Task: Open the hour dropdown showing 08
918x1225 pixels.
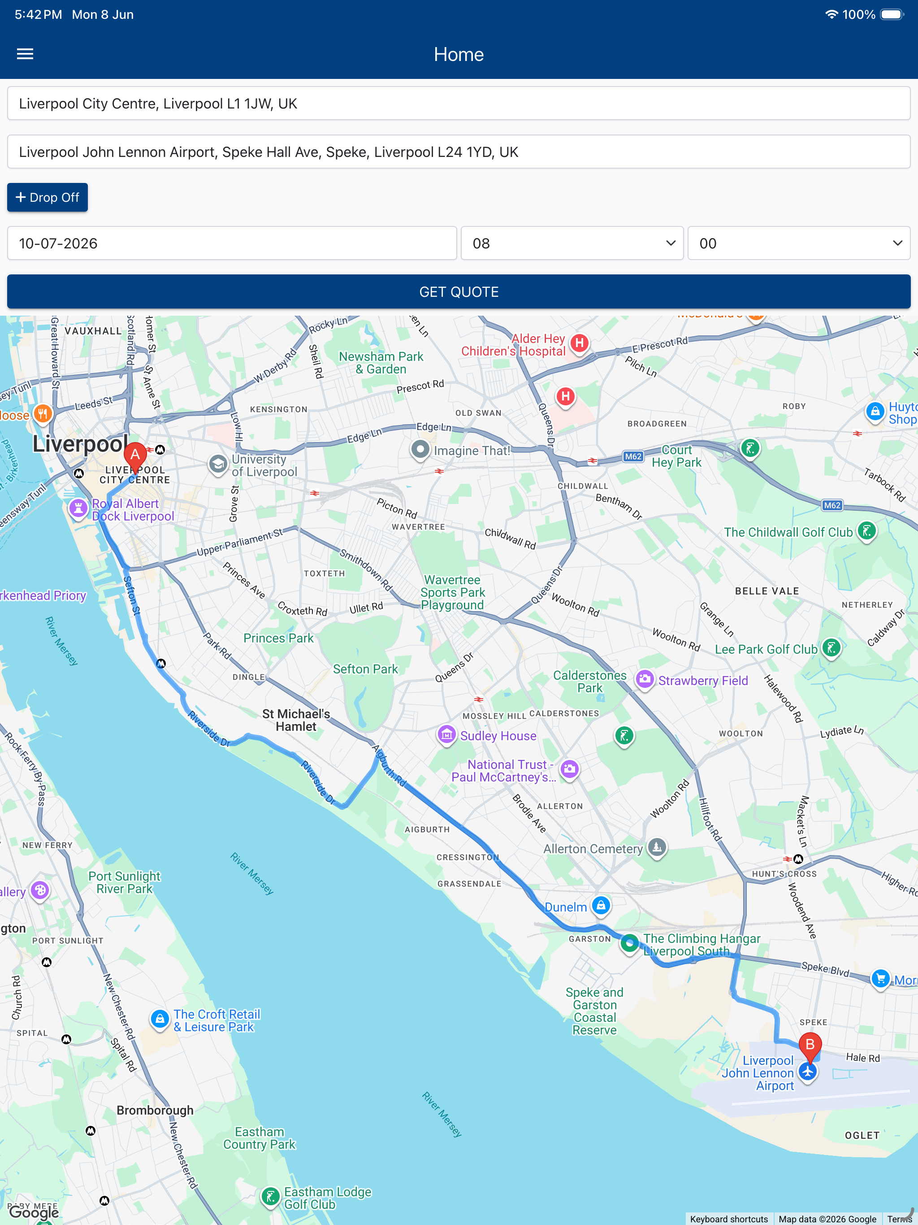Action: click(x=572, y=243)
